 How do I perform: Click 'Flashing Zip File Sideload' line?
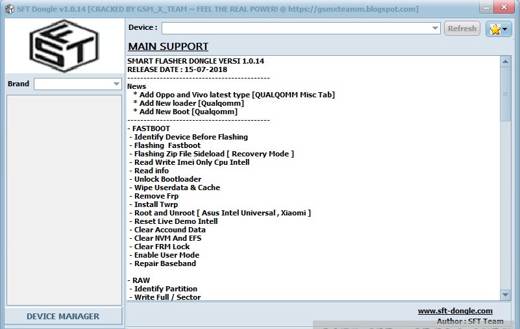(x=212, y=154)
